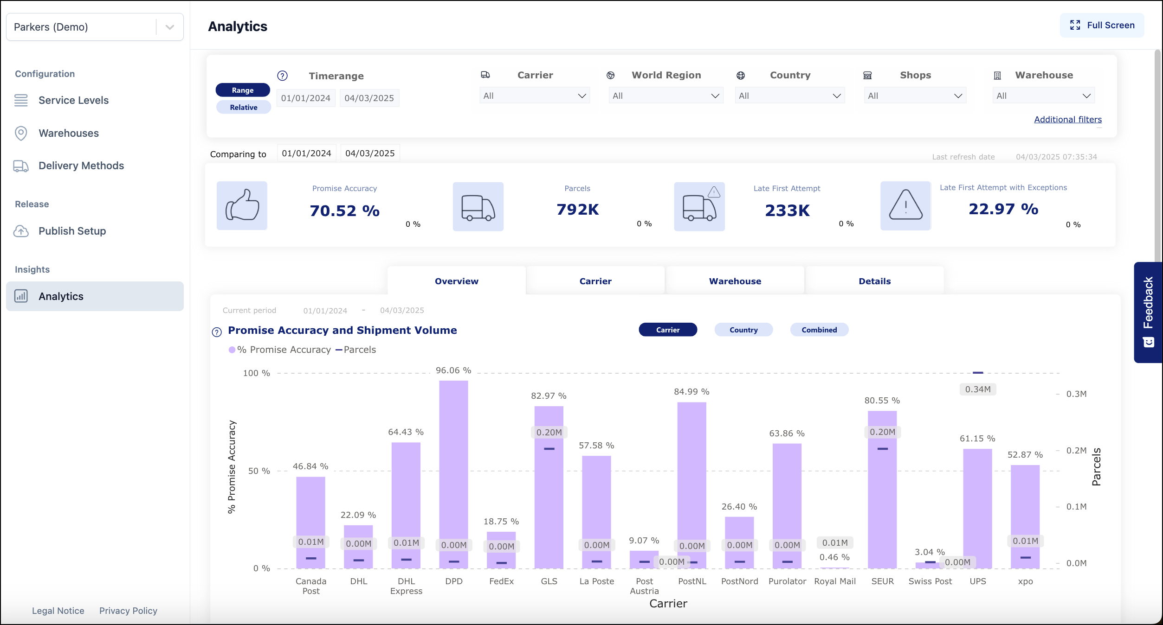Switch the chart view to Country
The image size is (1163, 625).
pyautogui.click(x=743, y=330)
